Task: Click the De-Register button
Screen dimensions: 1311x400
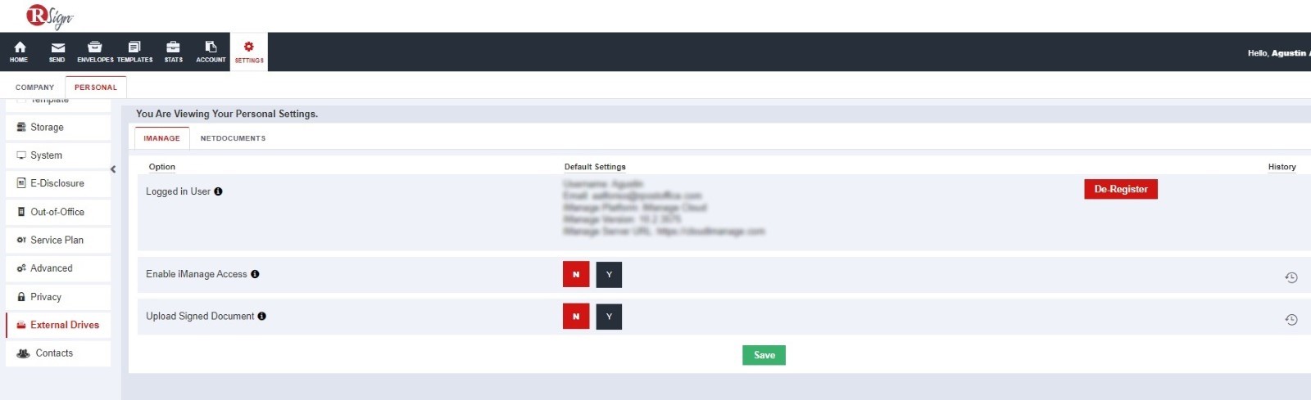Action: pos(1120,189)
